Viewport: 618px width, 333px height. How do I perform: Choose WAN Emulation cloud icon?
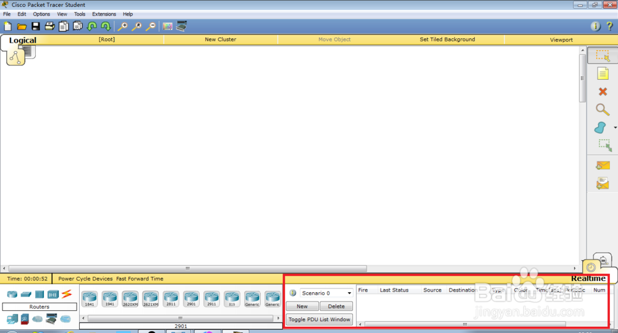click(x=38, y=319)
